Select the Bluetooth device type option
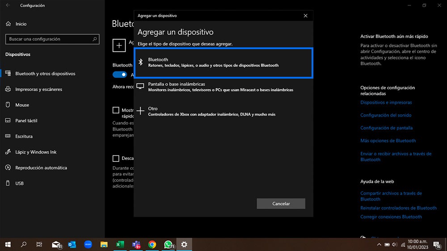The image size is (447, 251). pyautogui.click(x=223, y=63)
